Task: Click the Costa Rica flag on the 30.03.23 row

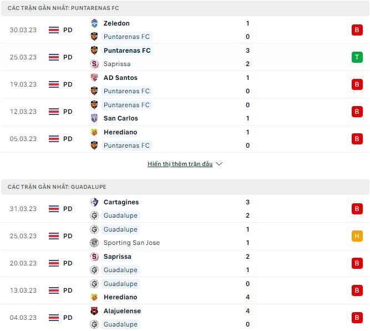Action: click(x=54, y=30)
